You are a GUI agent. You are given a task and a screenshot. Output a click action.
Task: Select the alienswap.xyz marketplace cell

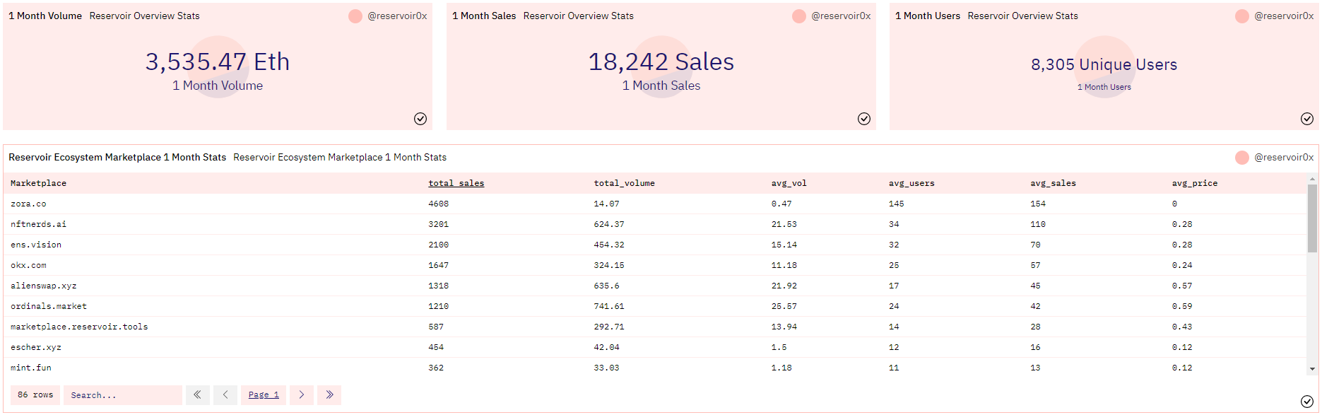pyautogui.click(x=44, y=286)
